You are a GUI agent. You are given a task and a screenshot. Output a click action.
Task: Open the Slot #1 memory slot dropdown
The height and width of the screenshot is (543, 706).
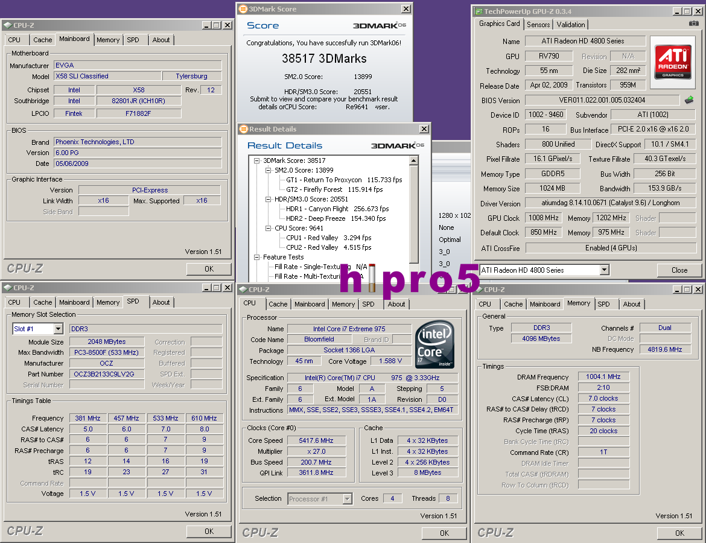[x=58, y=329]
